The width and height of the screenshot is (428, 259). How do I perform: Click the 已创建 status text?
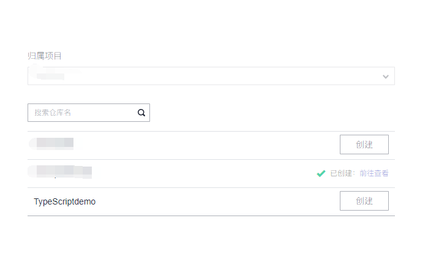341,173
